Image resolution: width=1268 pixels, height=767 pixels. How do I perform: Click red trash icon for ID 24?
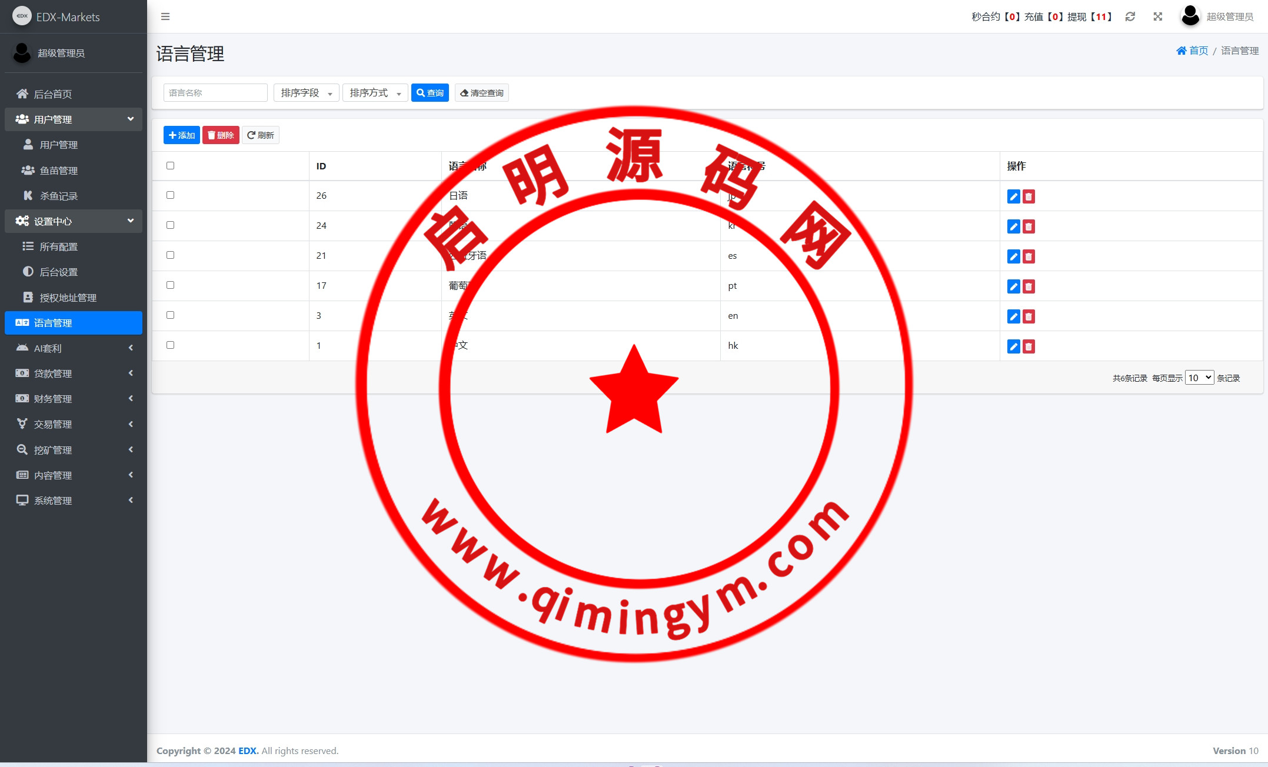(1029, 226)
